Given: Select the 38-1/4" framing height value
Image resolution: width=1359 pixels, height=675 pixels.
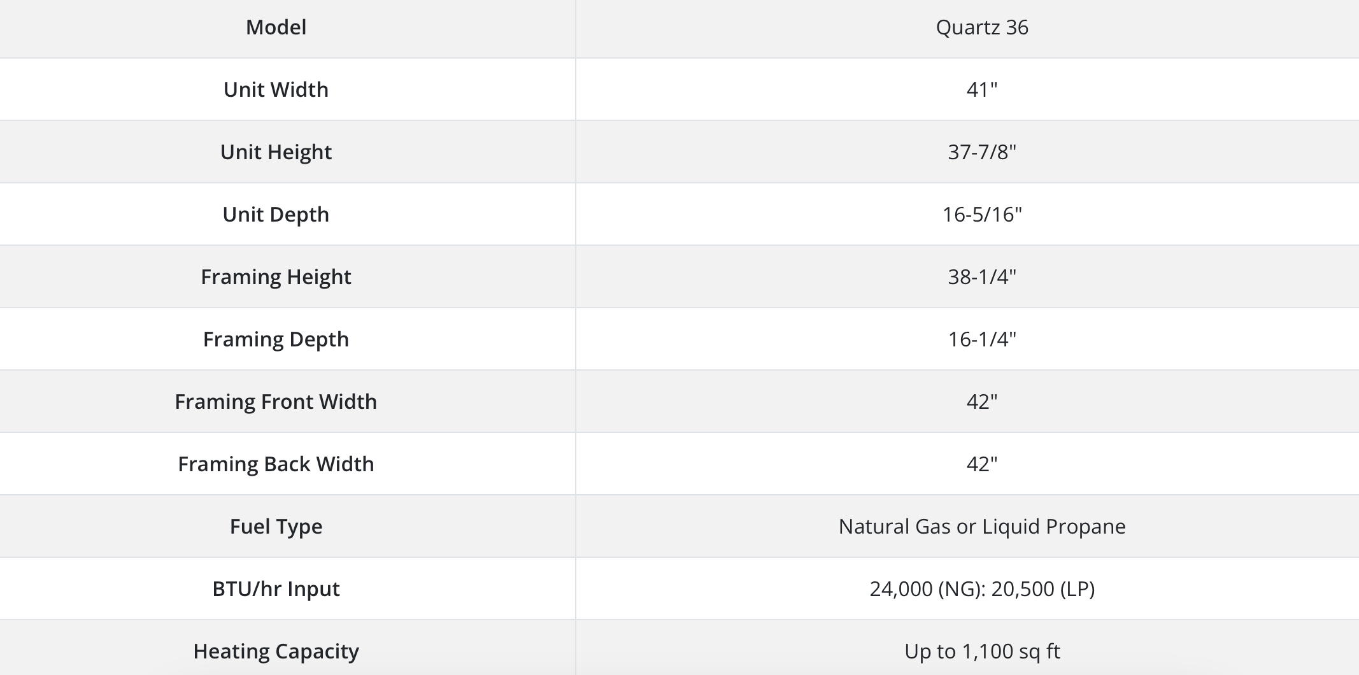Looking at the screenshot, I should 982,277.
